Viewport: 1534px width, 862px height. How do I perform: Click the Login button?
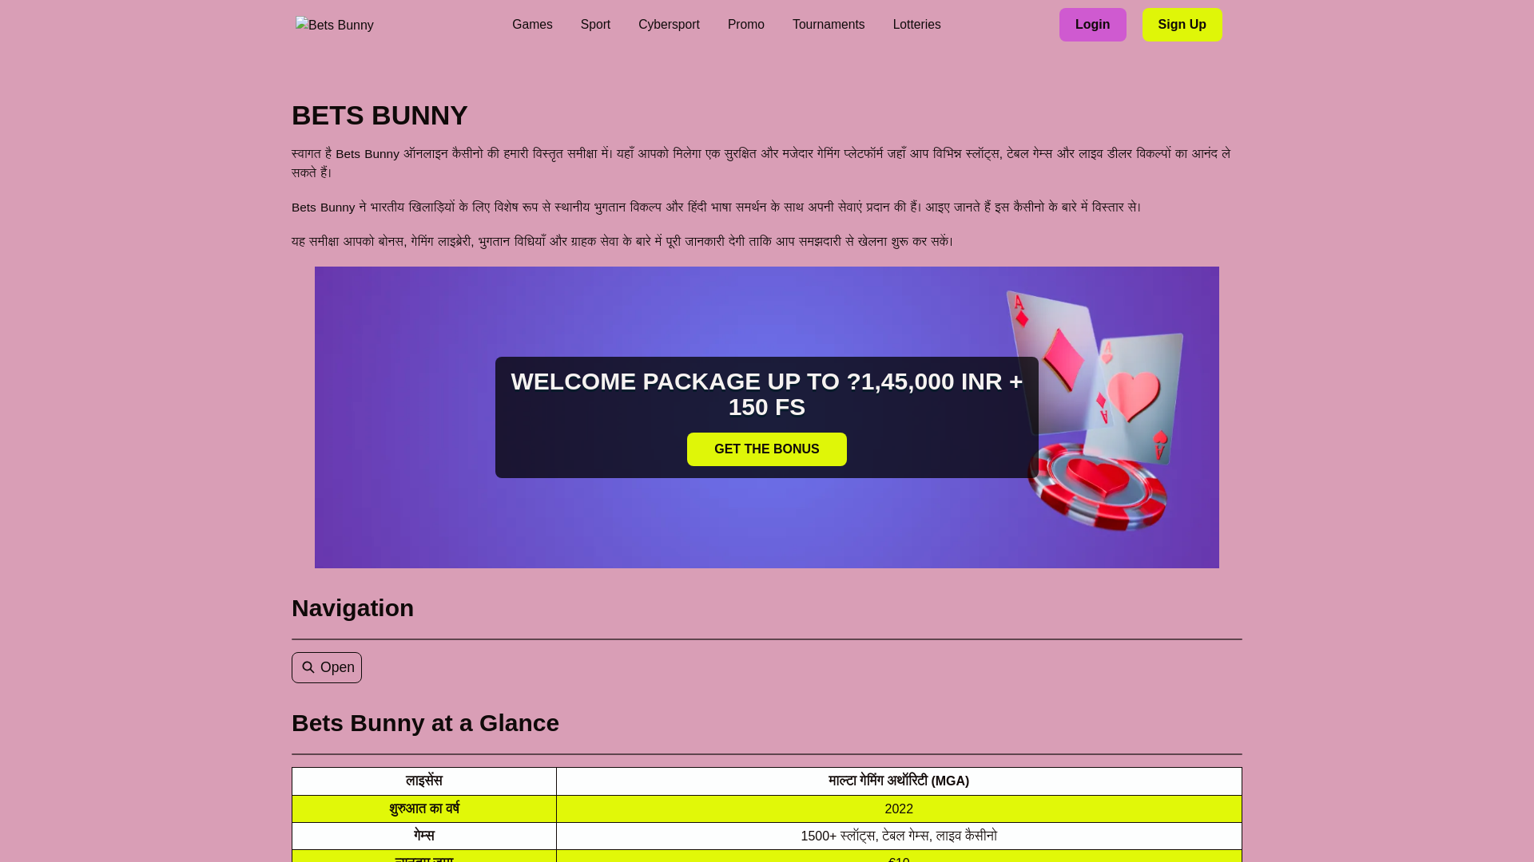(x=1093, y=25)
